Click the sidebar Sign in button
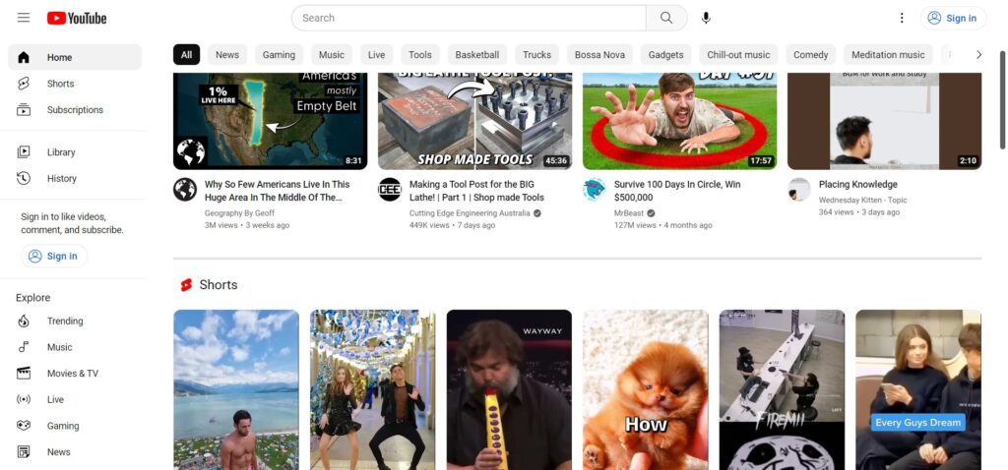The image size is (1008, 470). point(54,257)
